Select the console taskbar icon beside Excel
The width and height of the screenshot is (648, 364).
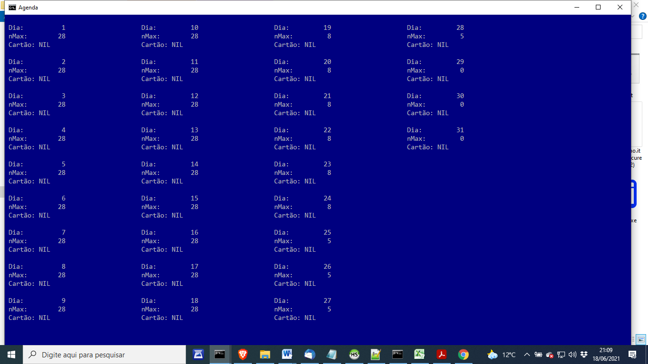[398, 355]
